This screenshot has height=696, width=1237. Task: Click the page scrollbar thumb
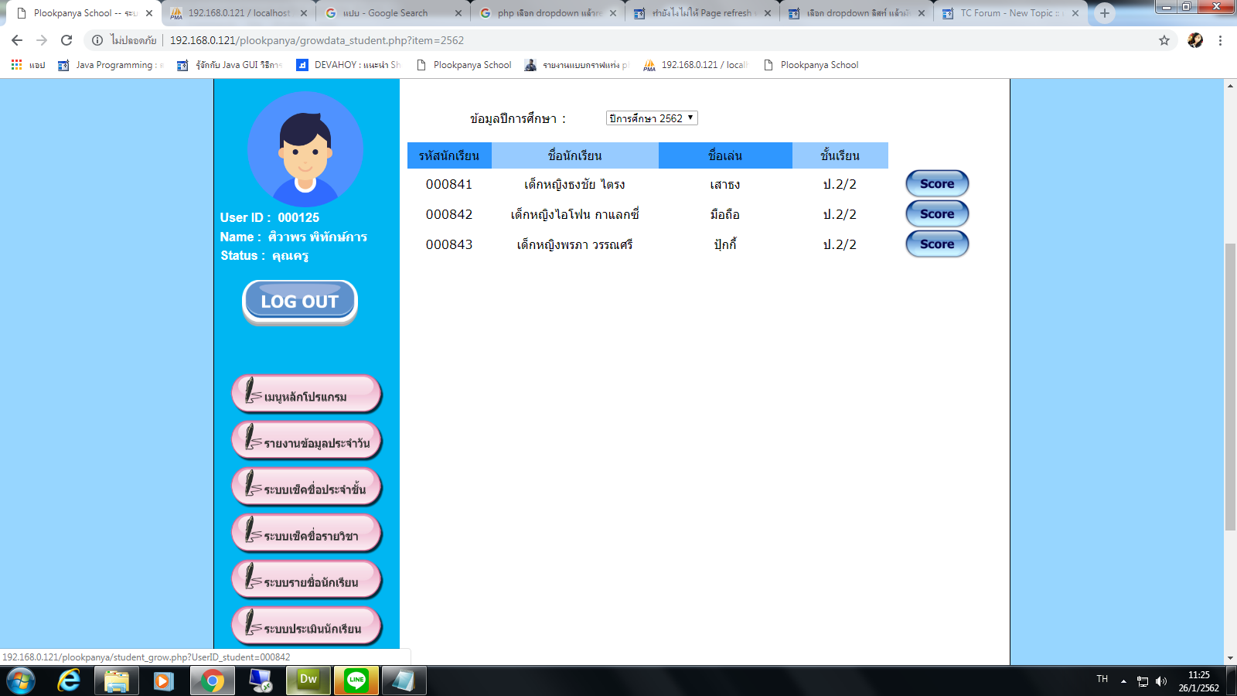[x=1230, y=387]
